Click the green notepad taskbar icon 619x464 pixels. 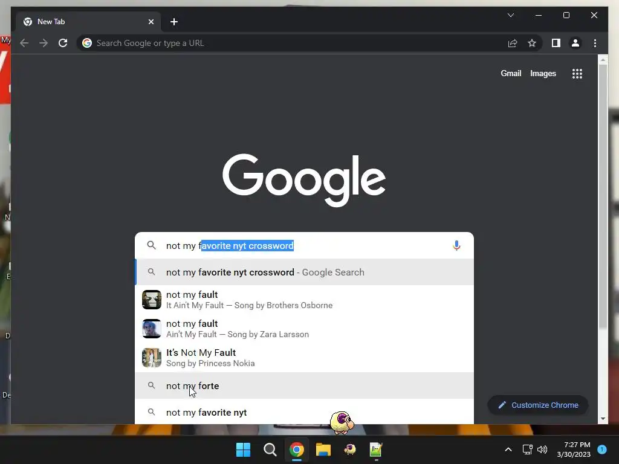coord(376,449)
